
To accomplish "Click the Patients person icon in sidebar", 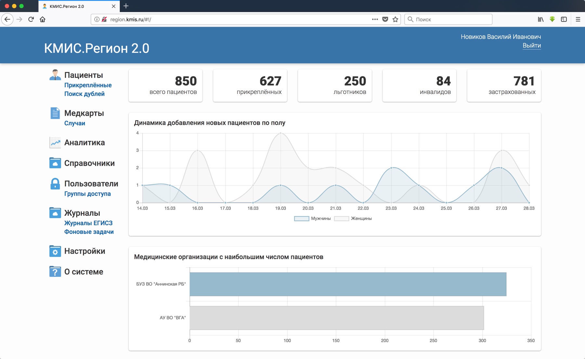I will pos(55,75).
